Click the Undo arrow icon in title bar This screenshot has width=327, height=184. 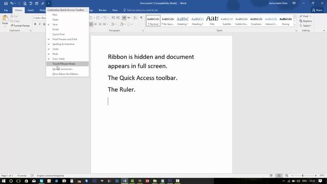click(x=12, y=4)
